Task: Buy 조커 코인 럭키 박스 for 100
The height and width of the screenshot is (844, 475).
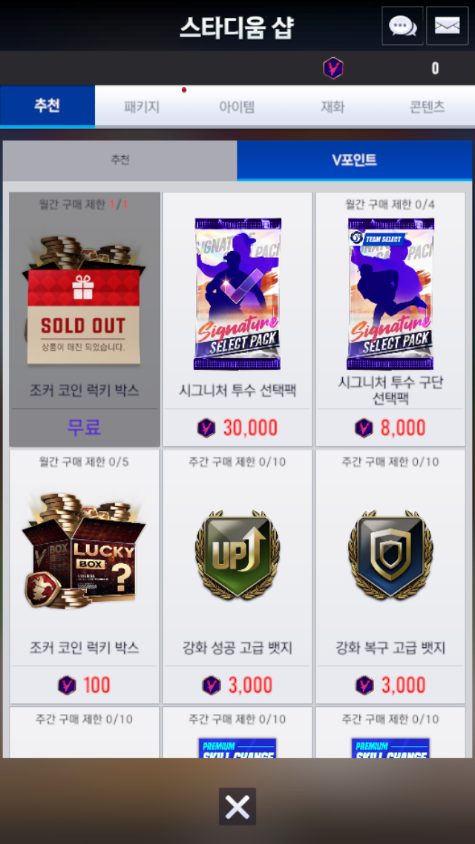Action: click(84, 685)
